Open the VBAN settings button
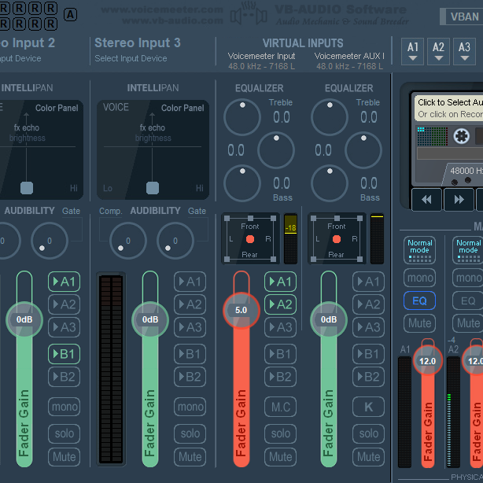Viewport: 483px width, 483px height. (461, 17)
